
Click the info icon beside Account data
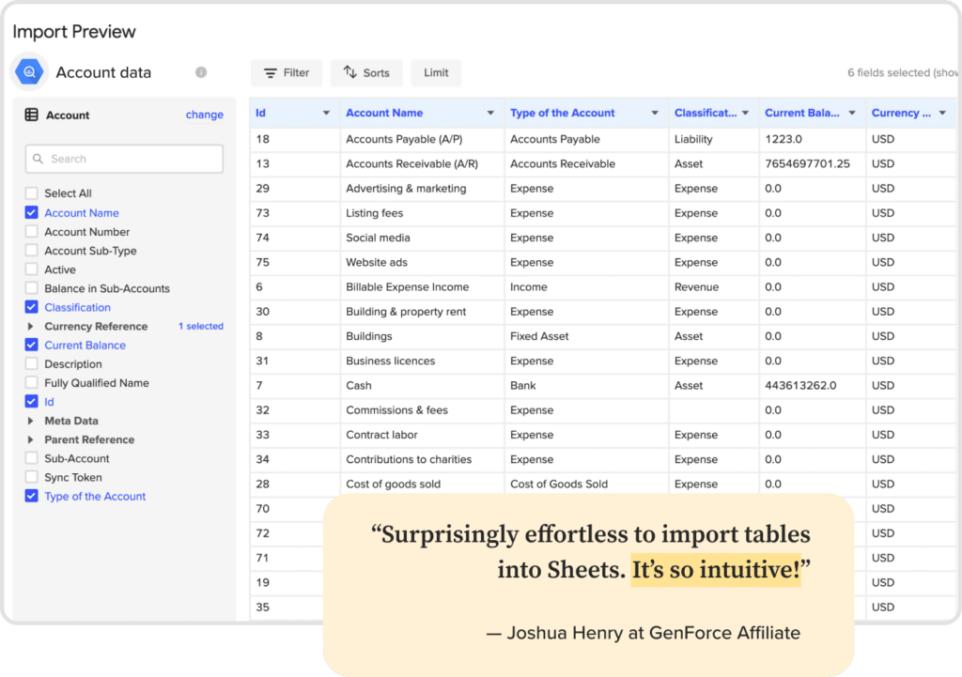coord(201,72)
